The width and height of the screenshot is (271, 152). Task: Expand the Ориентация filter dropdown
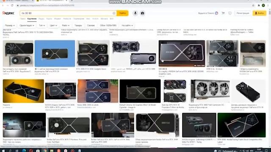(x=27, y=25)
